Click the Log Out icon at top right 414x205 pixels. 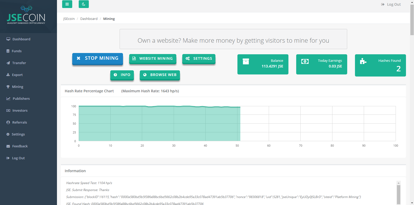[x=383, y=4]
